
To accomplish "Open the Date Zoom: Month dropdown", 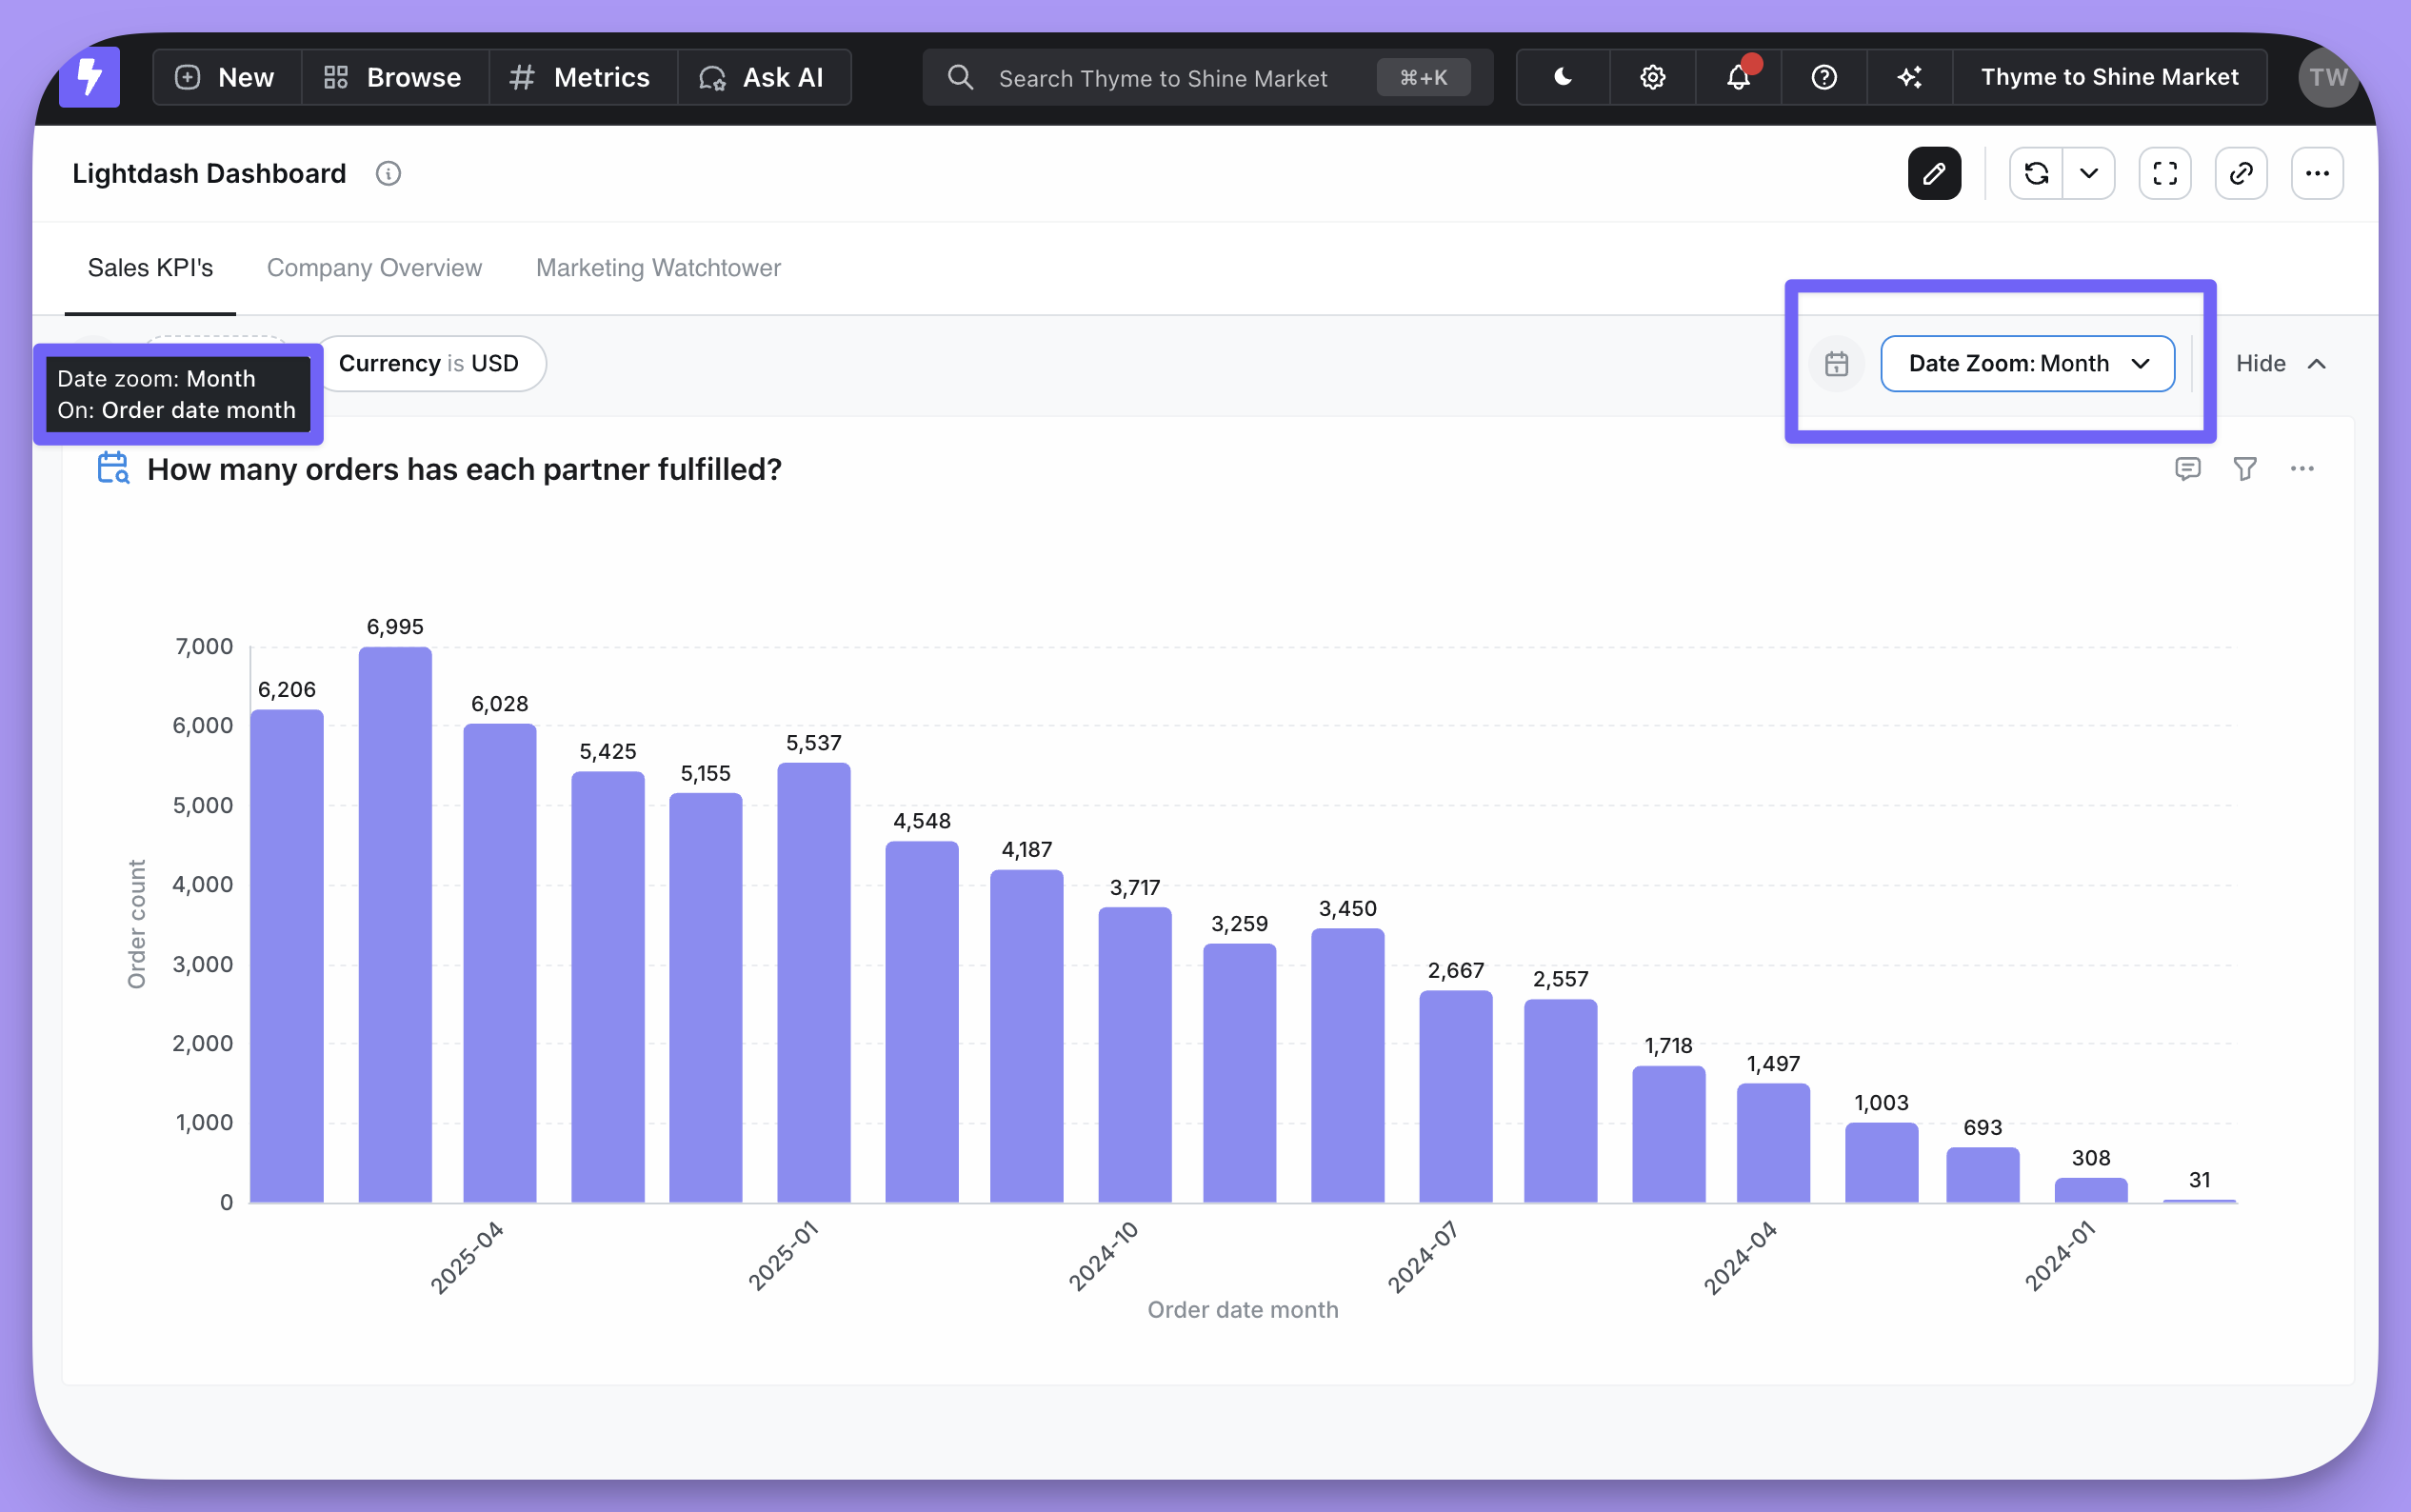I will click(2027, 364).
